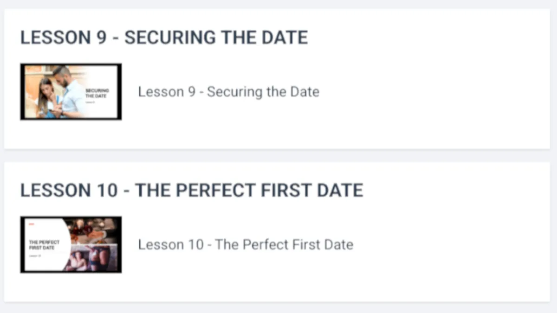This screenshot has width=557, height=313.
Task: Click the couple photo in Lesson 9 thumbnail
Action: (x=56, y=92)
